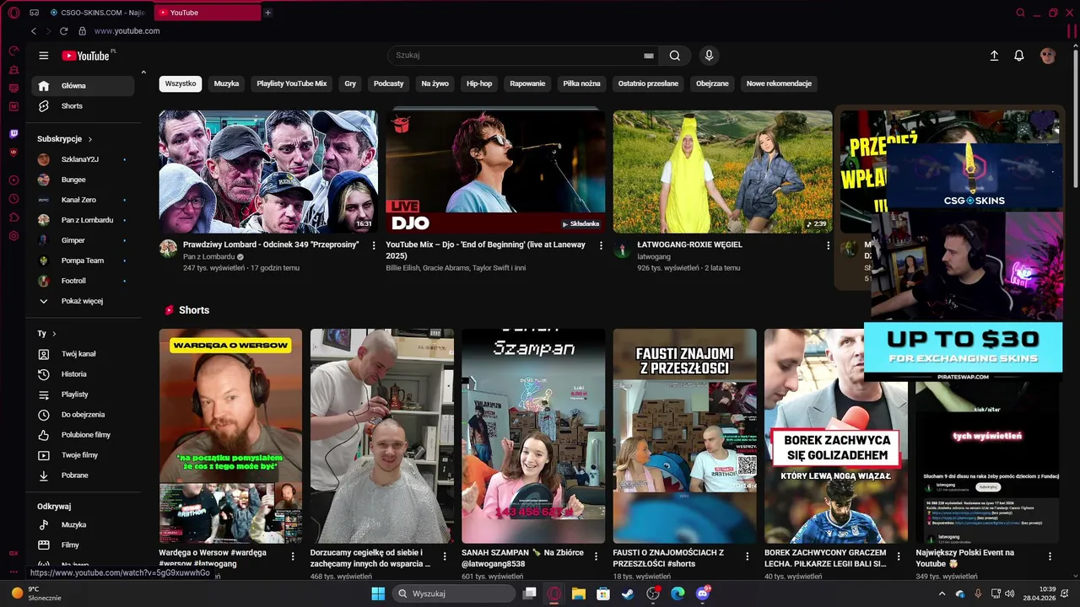Open Opera sidebar settings gear icon

[x=13, y=236]
